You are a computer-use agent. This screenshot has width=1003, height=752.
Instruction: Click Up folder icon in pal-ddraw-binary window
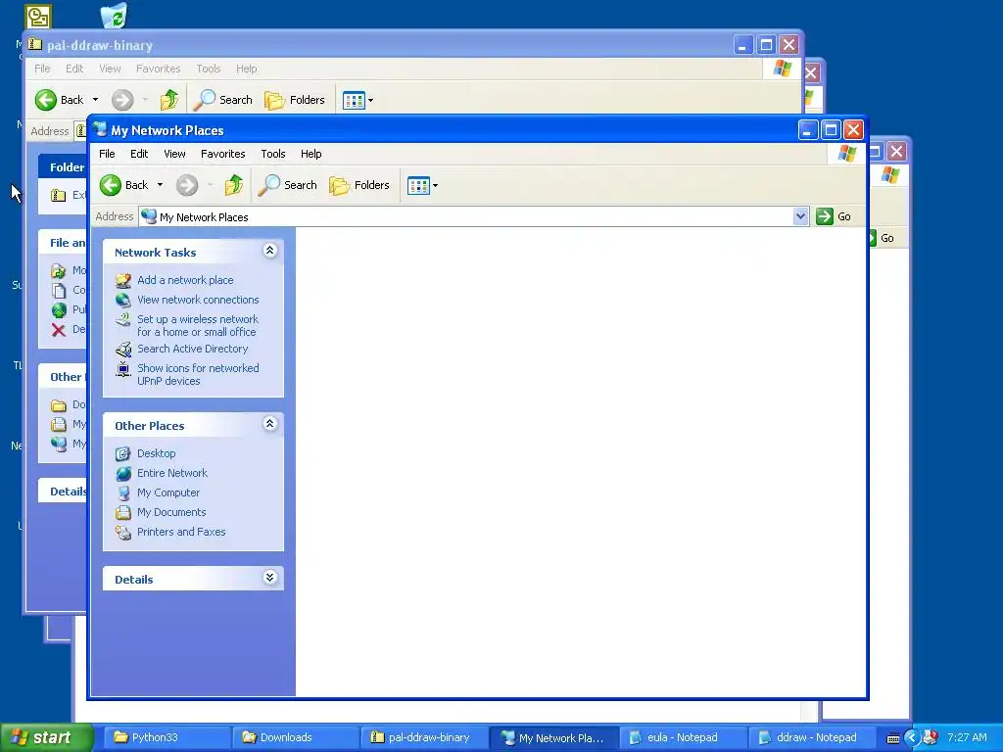(169, 100)
